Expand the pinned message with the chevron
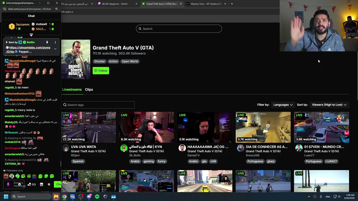The width and height of the screenshot is (358, 201). (x=55, y=49)
